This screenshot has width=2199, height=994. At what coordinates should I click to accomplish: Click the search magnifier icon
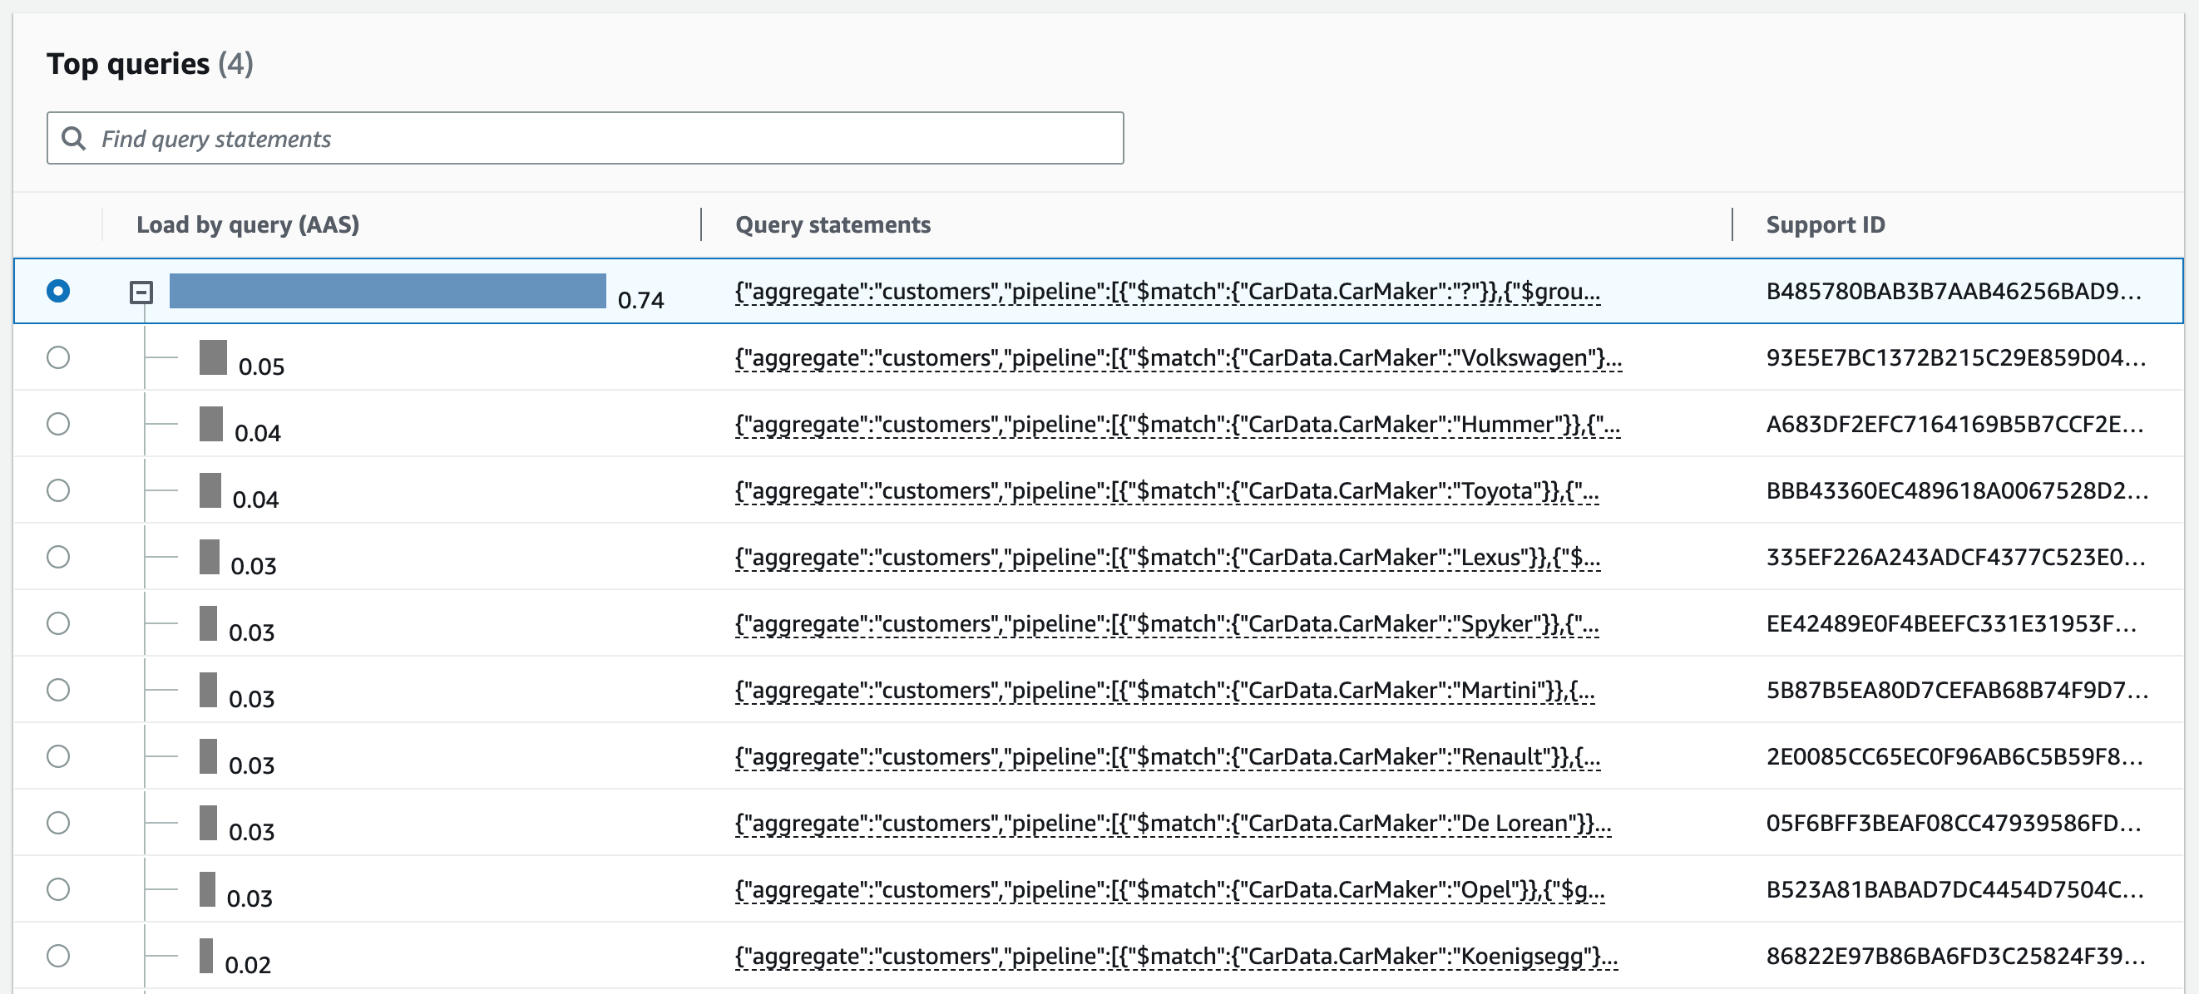[74, 138]
